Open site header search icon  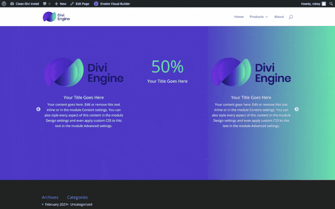click(291, 17)
